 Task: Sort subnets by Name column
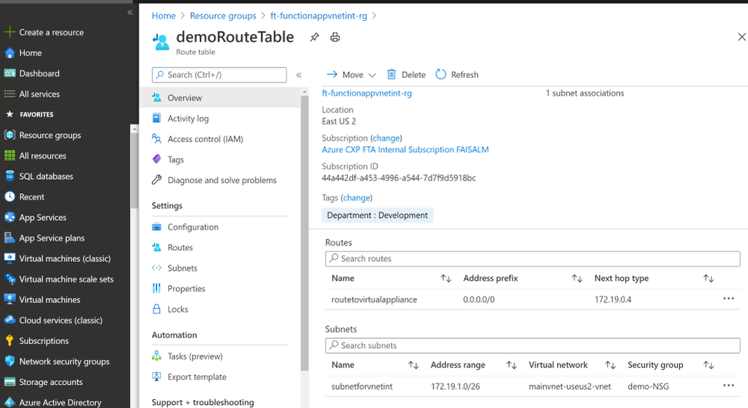(x=413, y=365)
